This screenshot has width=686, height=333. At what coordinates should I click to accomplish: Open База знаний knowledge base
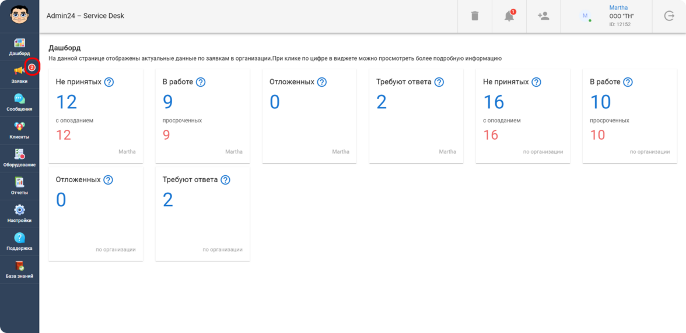pyautogui.click(x=19, y=269)
